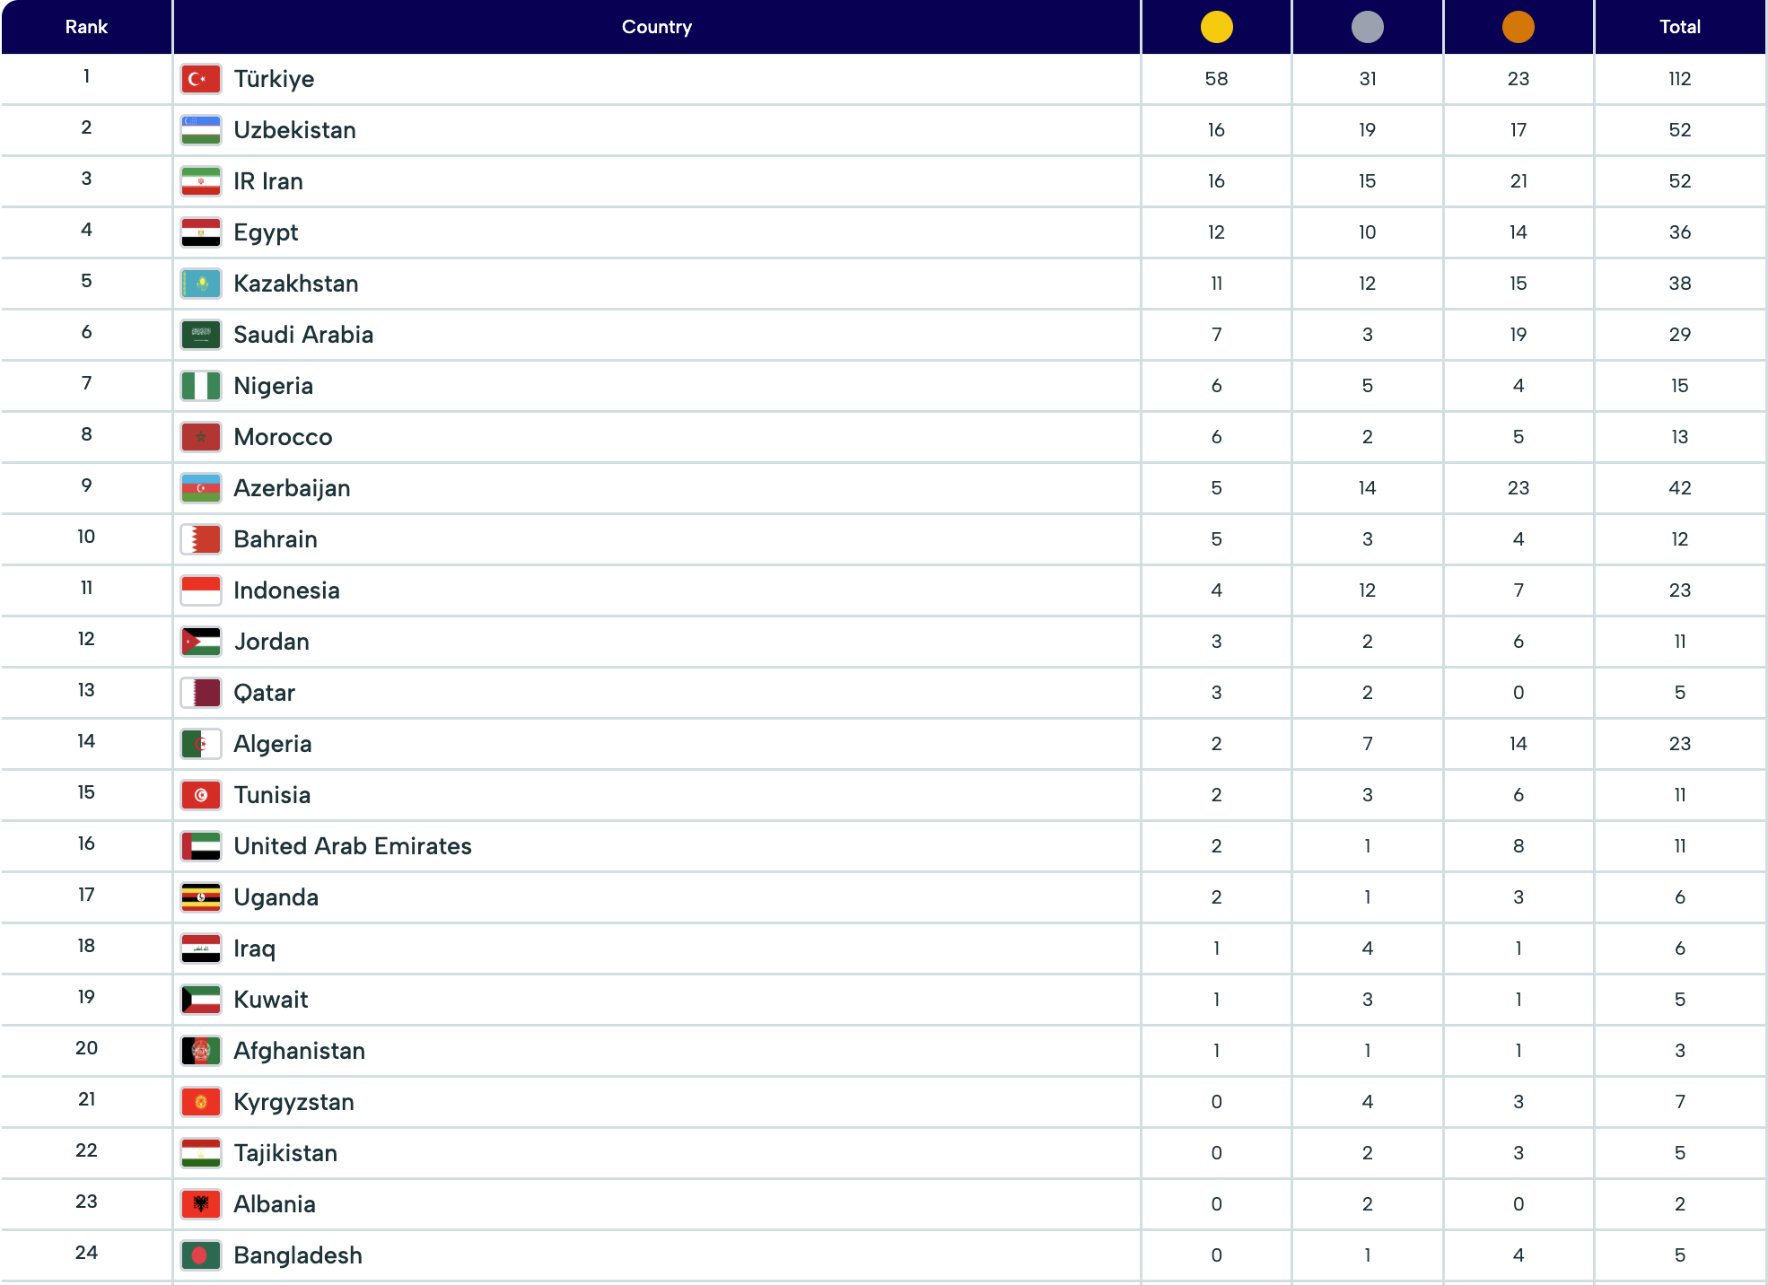Click Türkiye's total of 112
The image size is (1768, 1285).
(x=1679, y=79)
